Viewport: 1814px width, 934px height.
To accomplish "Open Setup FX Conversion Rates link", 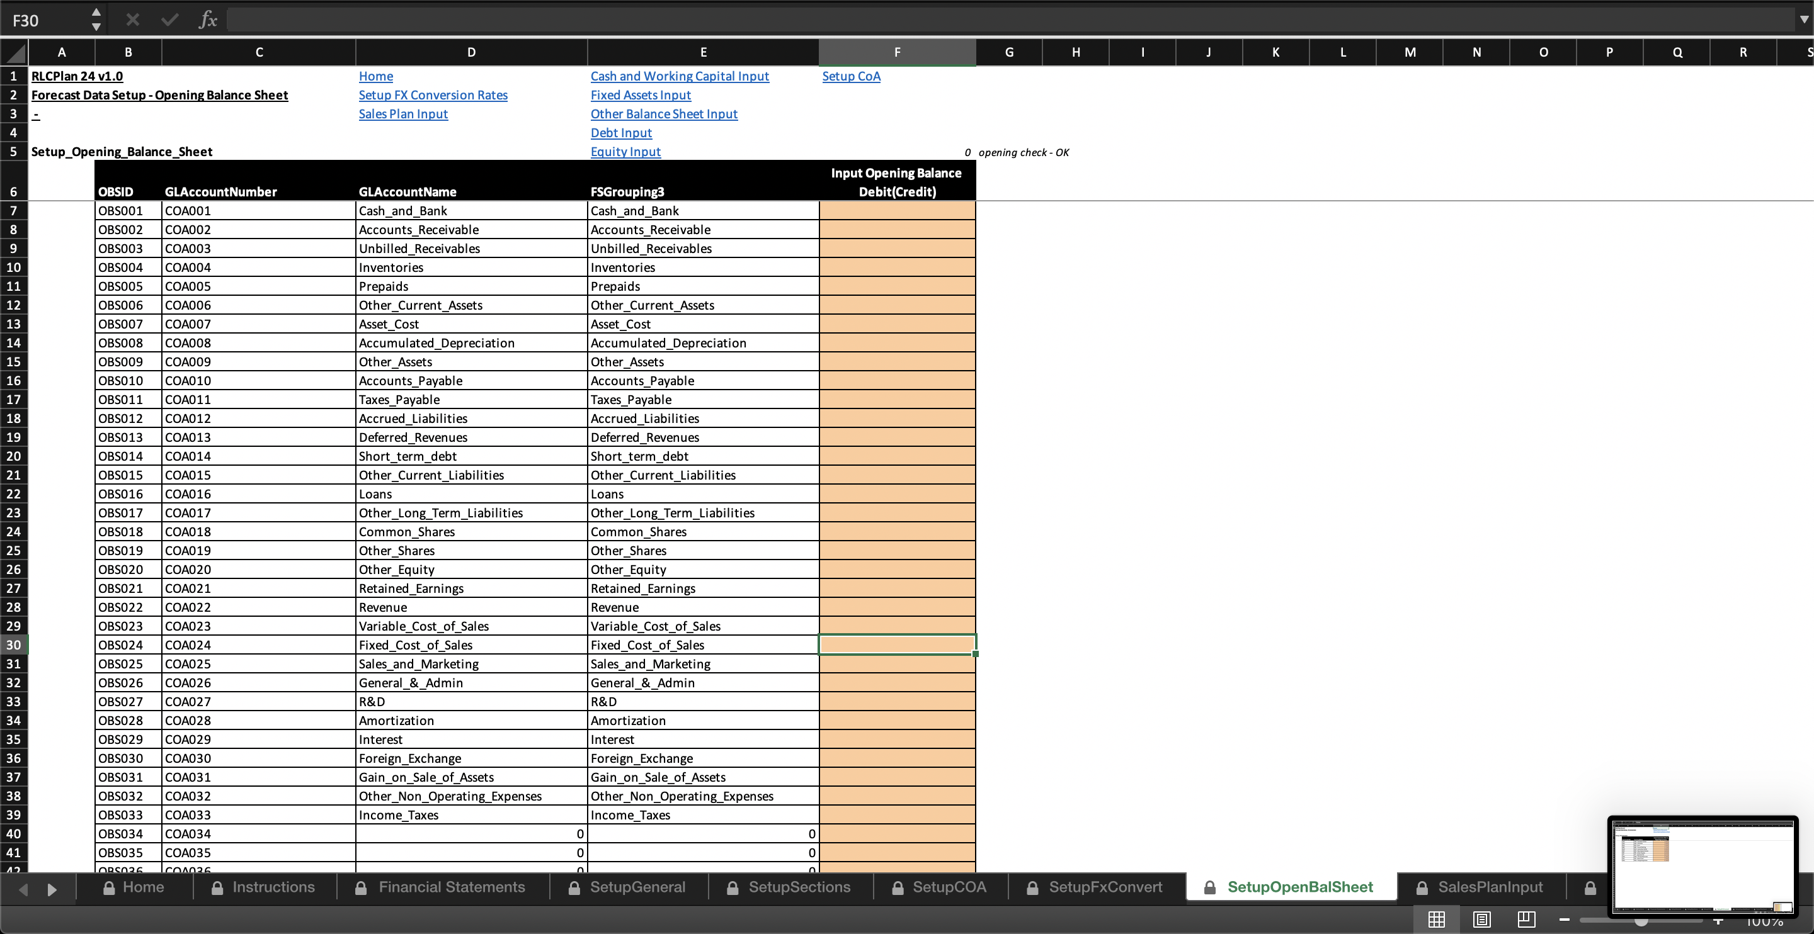I will [x=432, y=95].
